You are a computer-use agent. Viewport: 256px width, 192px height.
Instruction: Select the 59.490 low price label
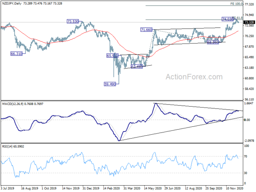[x=110, y=84]
